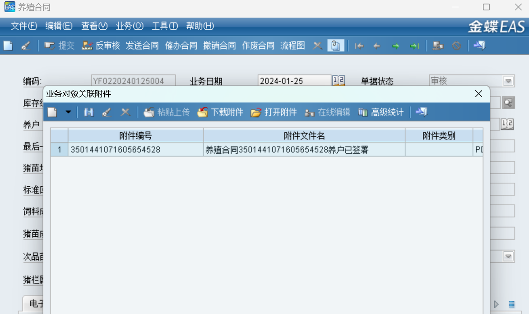Click the 发送合同 toolbar button
The height and width of the screenshot is (314, 529).
click(142, 46)
